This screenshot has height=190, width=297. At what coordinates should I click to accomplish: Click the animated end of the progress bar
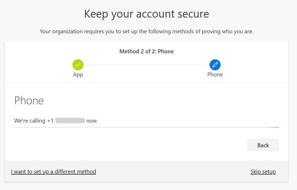(x=273, y=127)
